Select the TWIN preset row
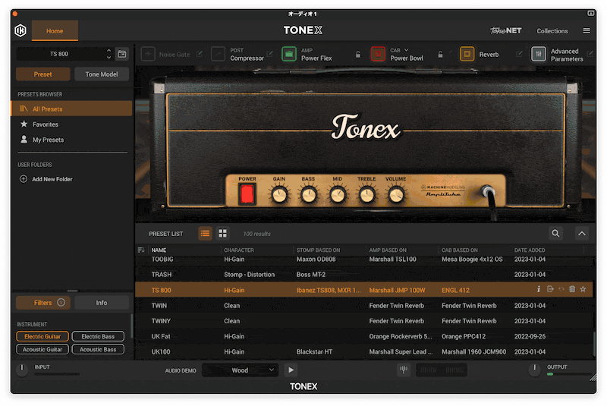607x406 pixels. pos(364,305)
